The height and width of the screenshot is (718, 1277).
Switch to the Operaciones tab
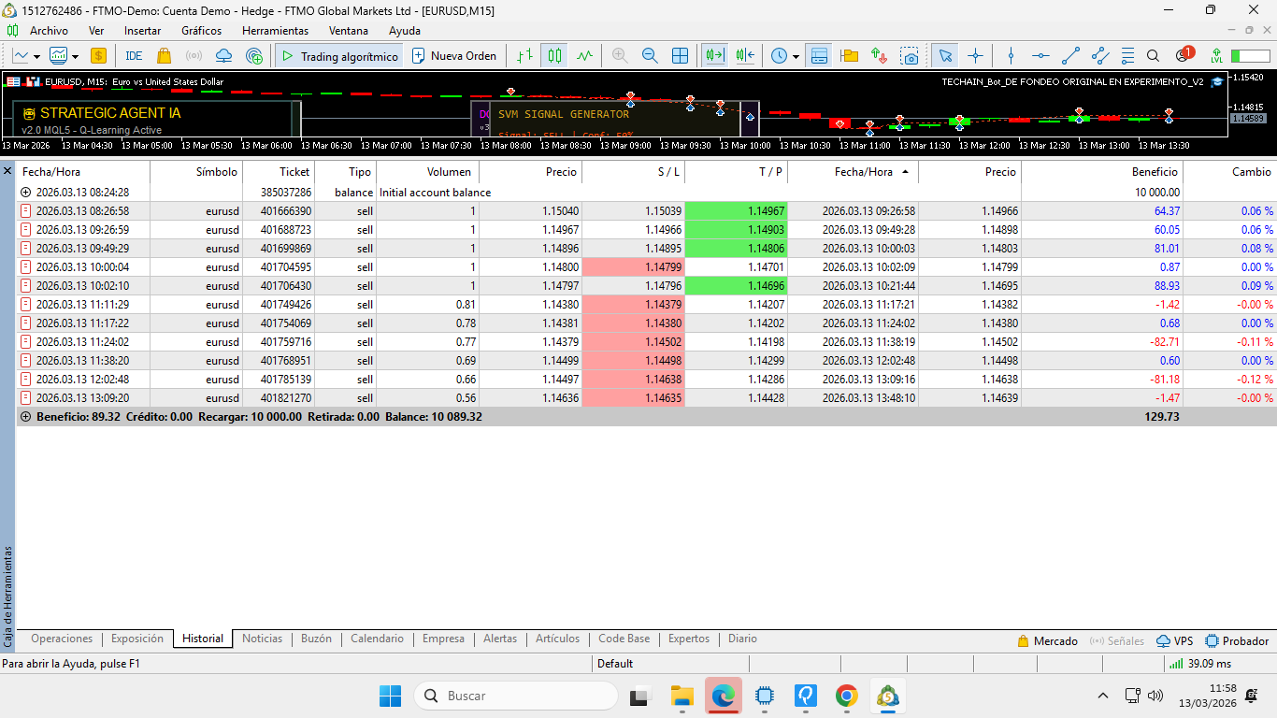[62, 639]
